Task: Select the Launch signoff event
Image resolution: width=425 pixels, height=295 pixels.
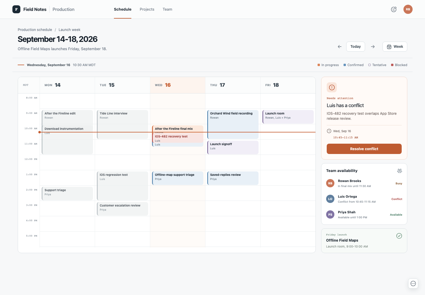Action: click(x=233, y=147)
